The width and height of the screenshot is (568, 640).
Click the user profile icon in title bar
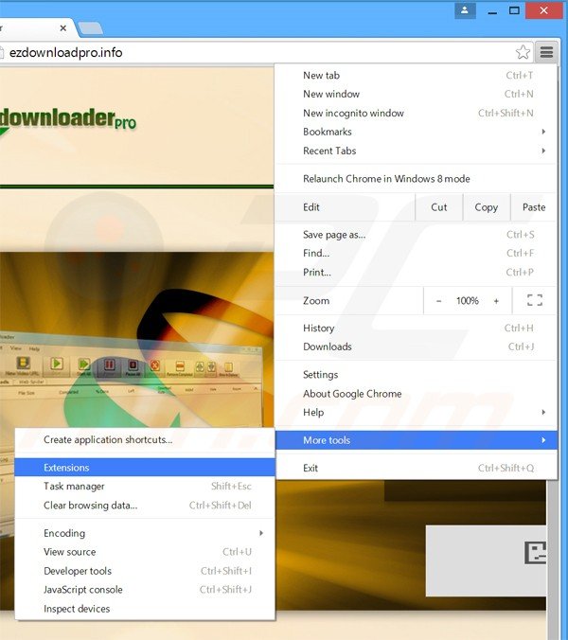[x=465, y=10]
